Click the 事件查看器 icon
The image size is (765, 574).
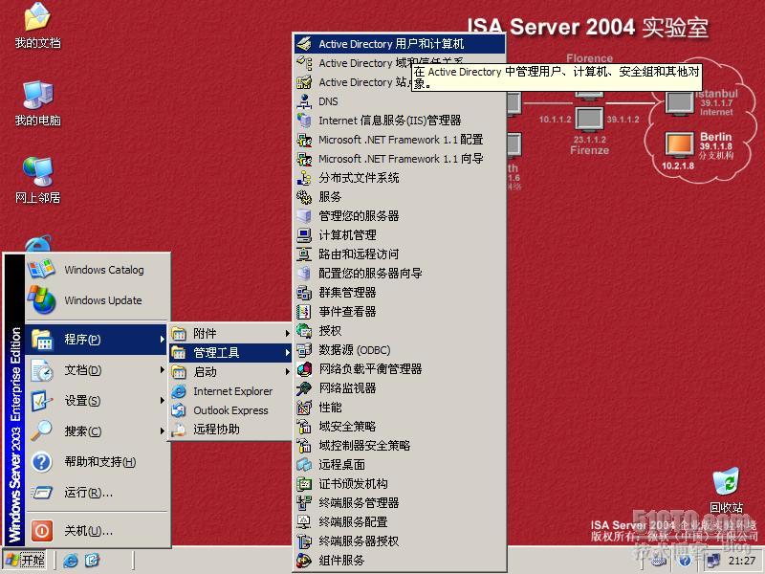(x=304, y=312)
